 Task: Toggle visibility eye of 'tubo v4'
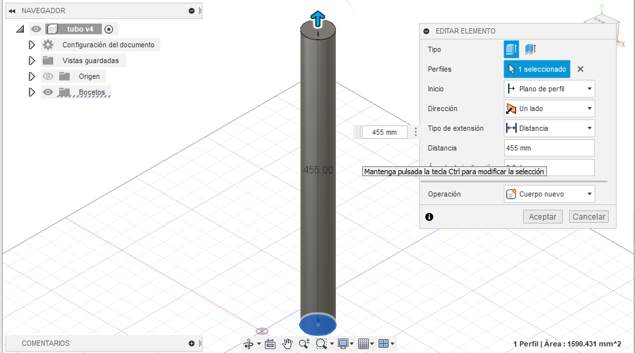(x=36, y=29)
